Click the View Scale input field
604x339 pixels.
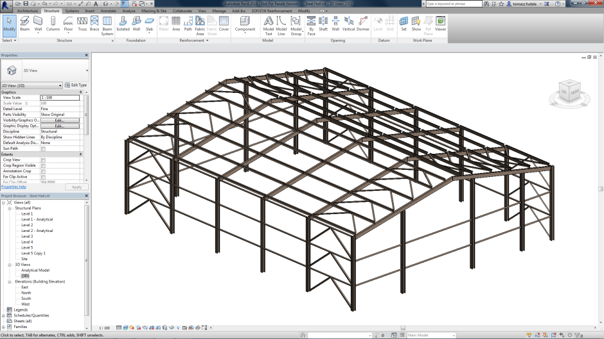(x=59, y=97)
